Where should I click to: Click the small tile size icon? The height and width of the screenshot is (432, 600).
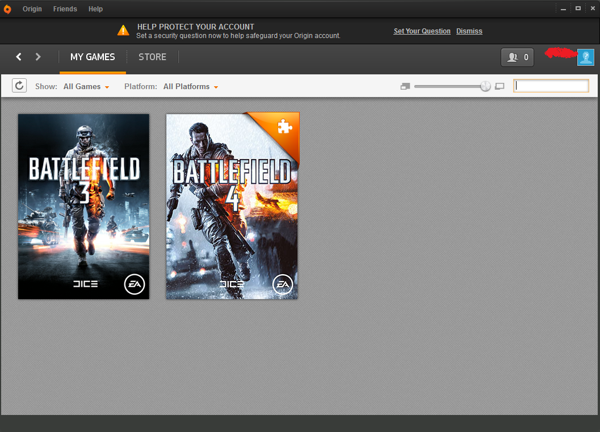coord(405,86)
